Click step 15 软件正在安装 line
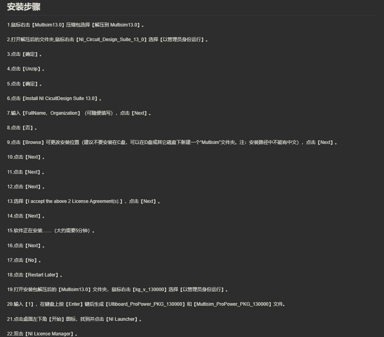The width and height of the screenshot is (384, 337). click(51, 231)
